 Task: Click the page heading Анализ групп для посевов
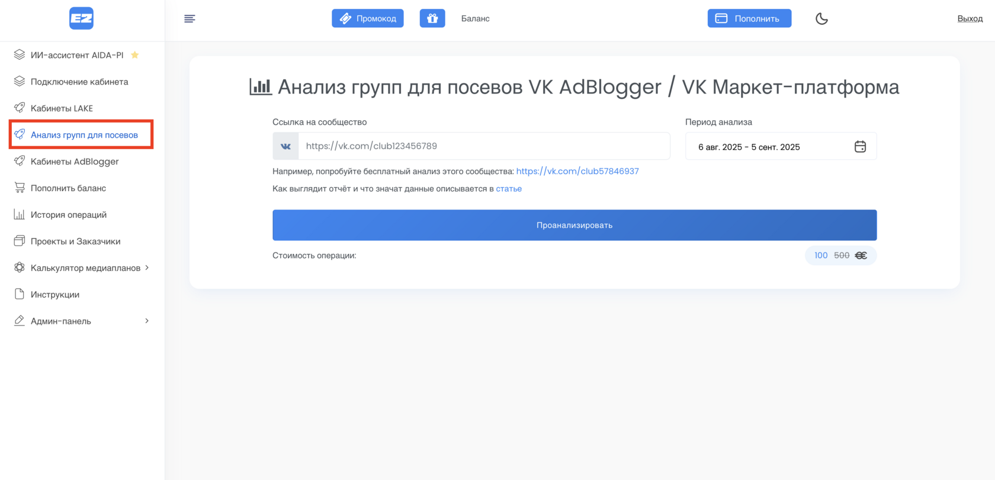click(588, 87)
